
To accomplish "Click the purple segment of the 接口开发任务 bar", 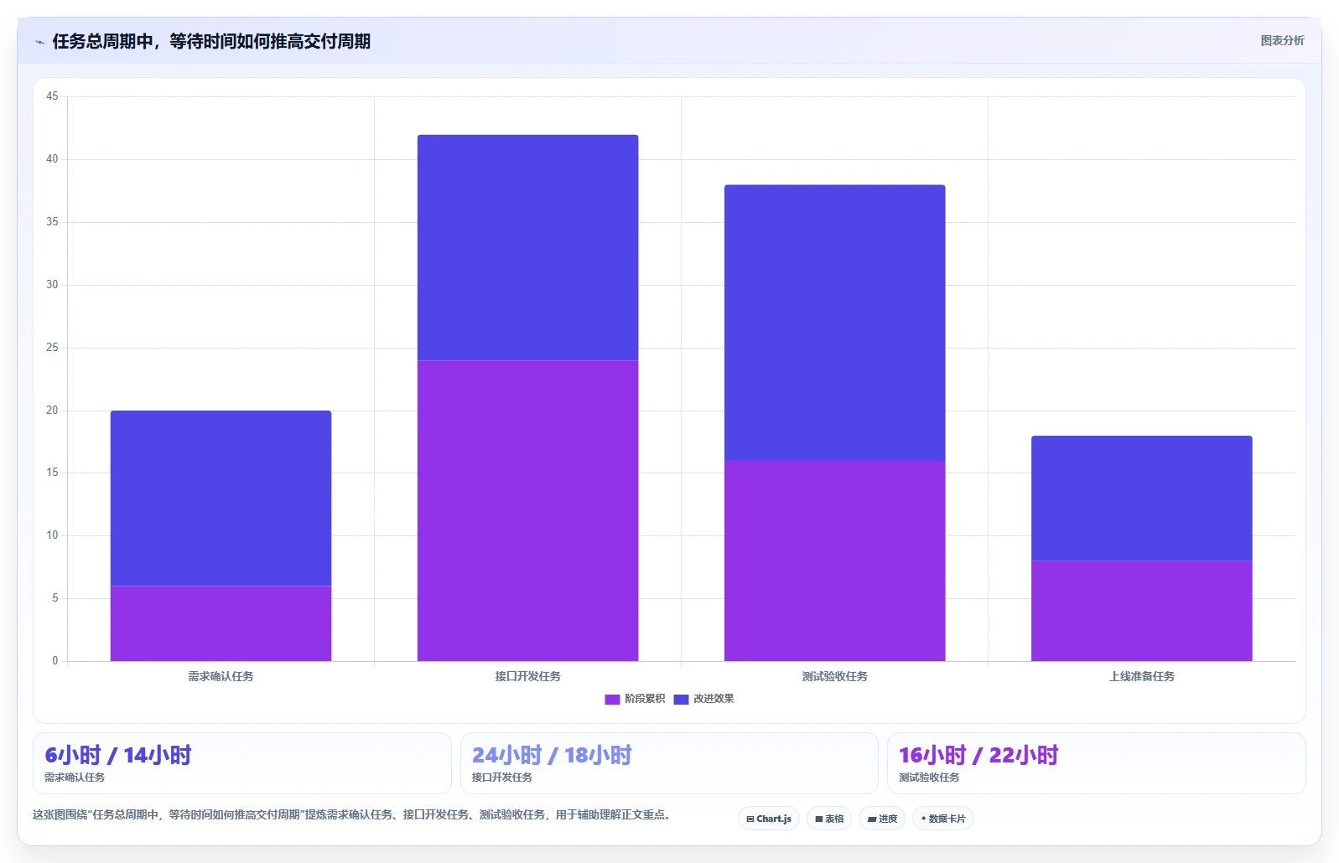I will coord(527,510).
